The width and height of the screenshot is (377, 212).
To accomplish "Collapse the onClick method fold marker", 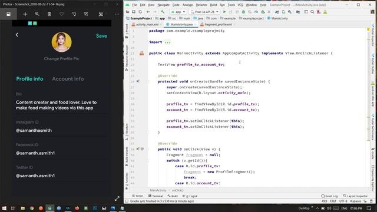I will (x=148, y=149).
